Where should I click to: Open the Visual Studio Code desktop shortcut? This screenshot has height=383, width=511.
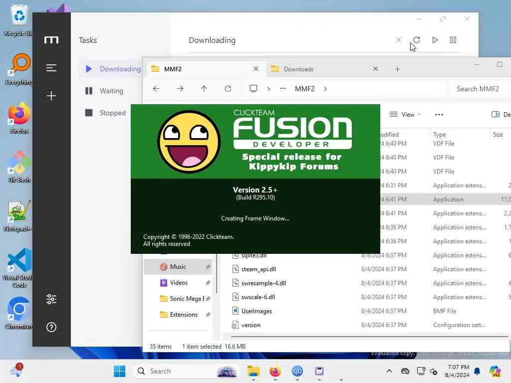(x=19, y=268)
